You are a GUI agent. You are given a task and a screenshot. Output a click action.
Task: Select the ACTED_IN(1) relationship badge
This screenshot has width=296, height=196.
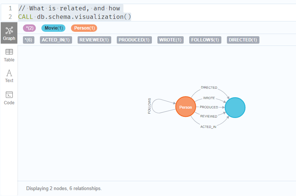click(56, 40)
